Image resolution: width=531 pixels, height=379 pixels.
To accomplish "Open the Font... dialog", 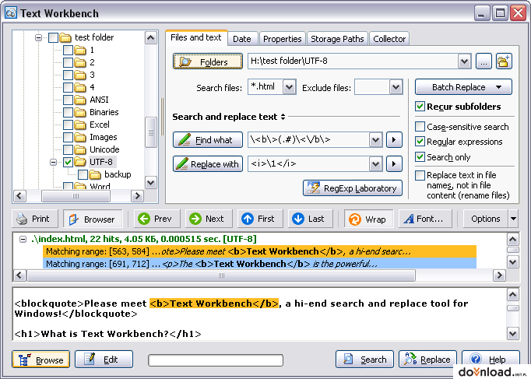I will point(425,219).
